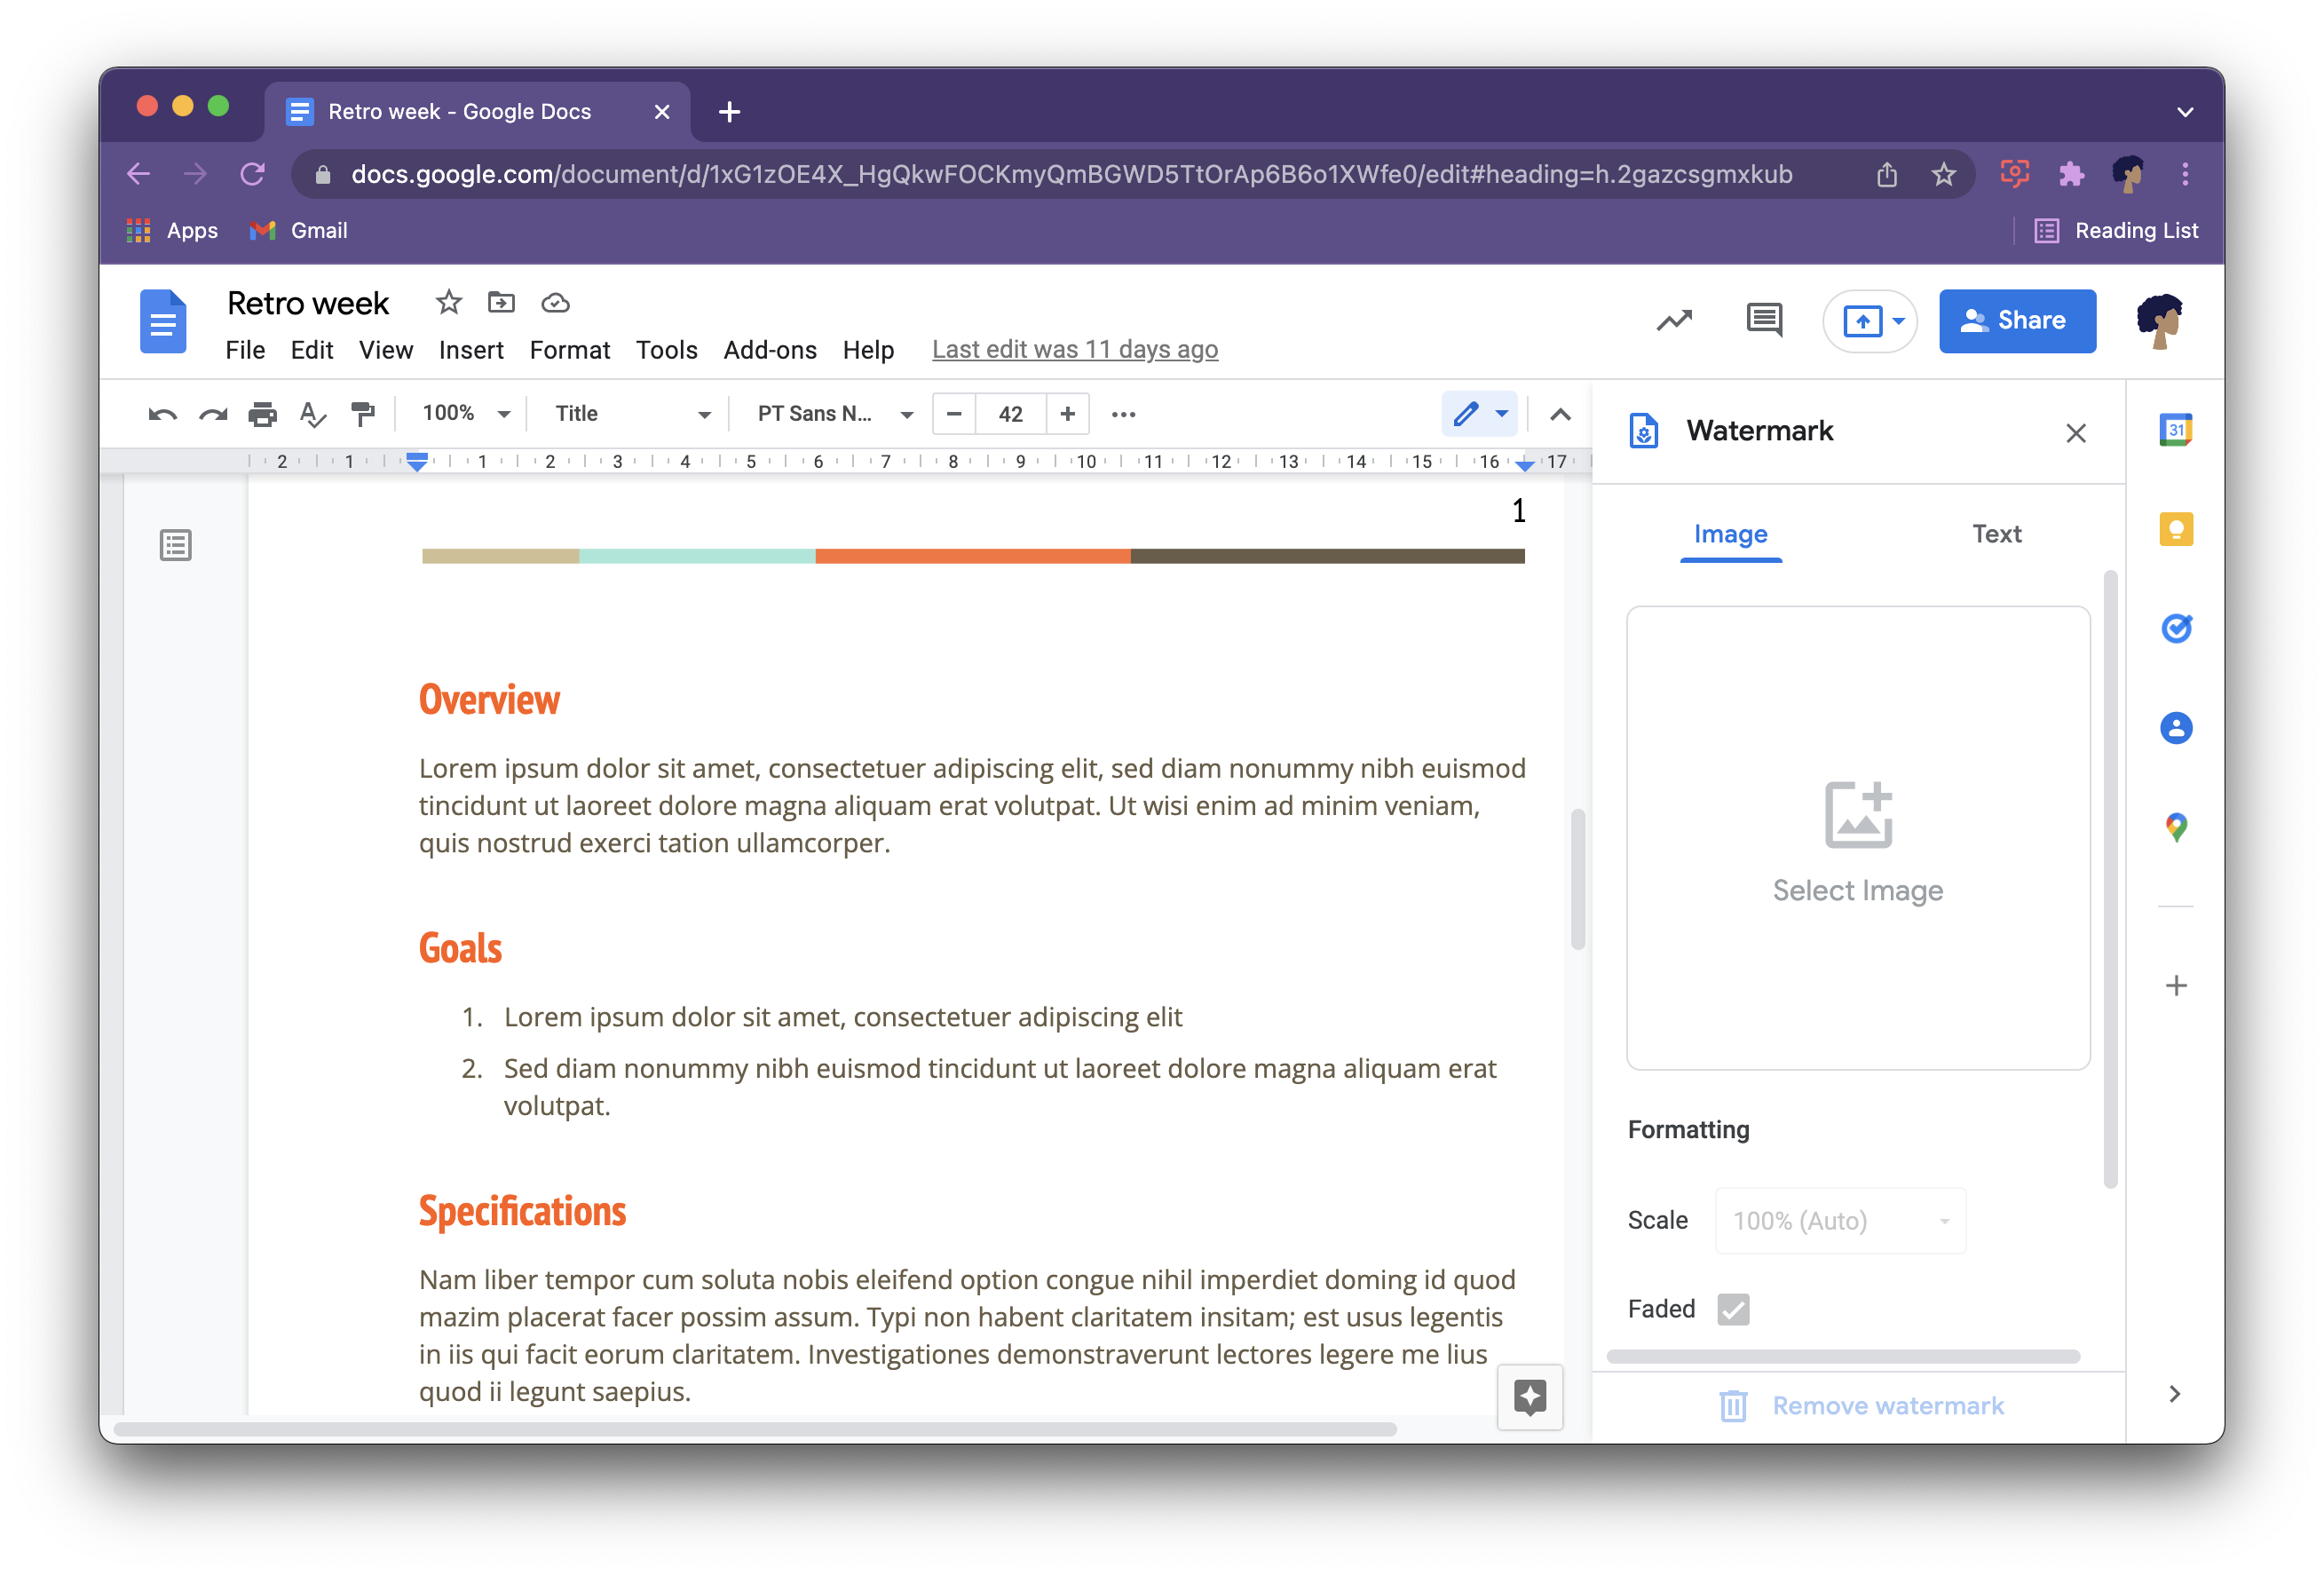Click the watermark Image tab
This screenshot has width=2324, height=1575.
coord(1728,531)
